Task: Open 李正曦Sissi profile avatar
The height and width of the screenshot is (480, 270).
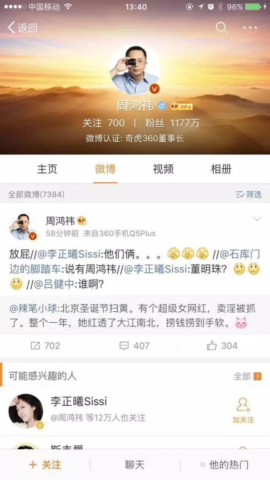Action: [26, 411]
